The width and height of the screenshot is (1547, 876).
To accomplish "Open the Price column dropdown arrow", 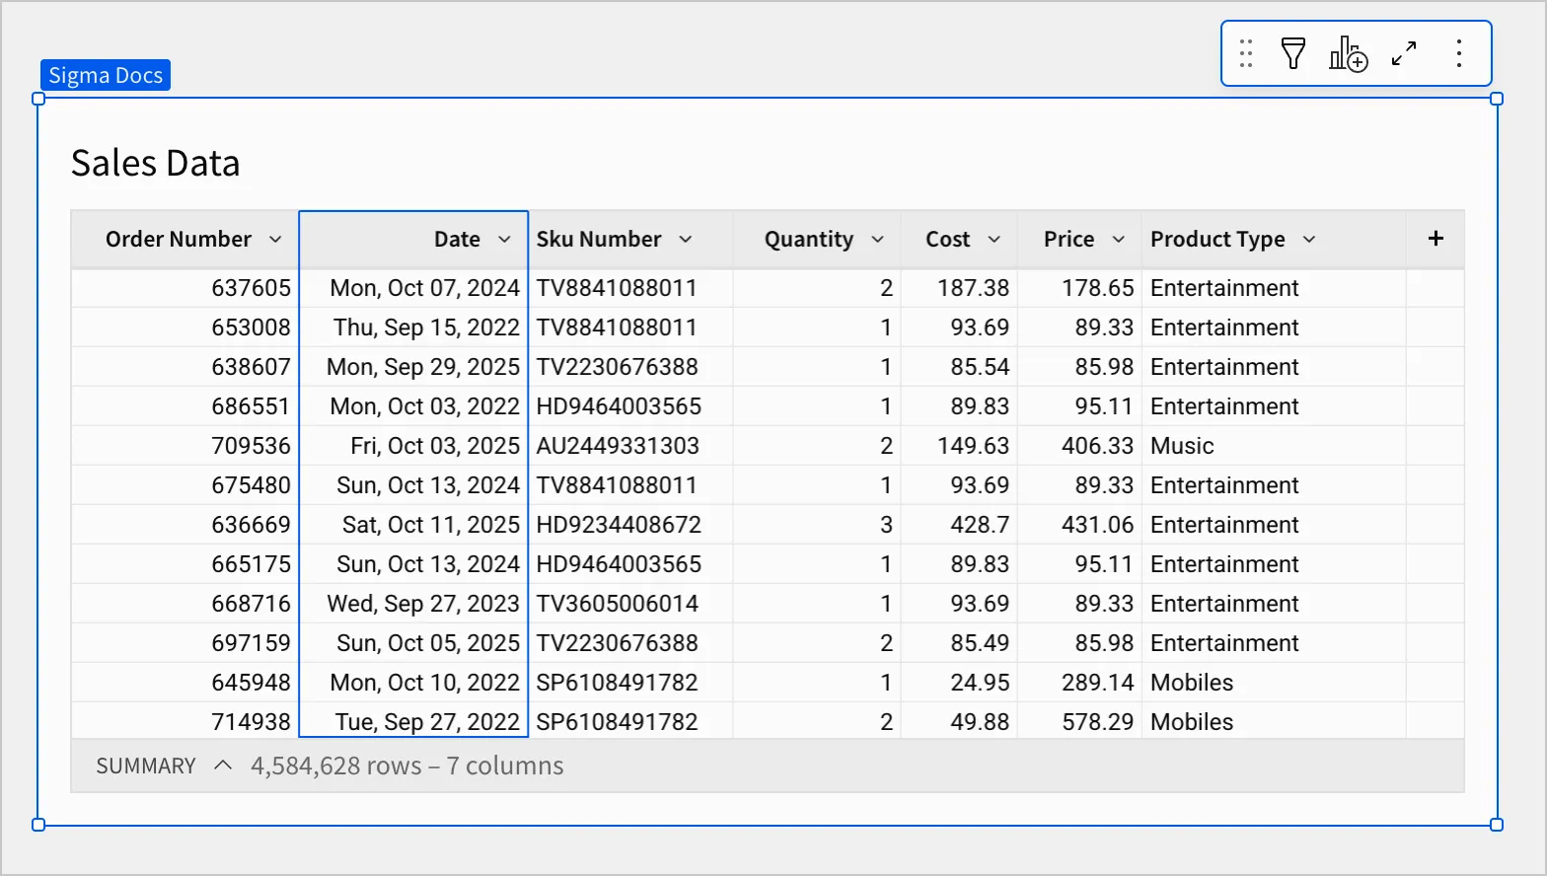I will [1119, 240].
